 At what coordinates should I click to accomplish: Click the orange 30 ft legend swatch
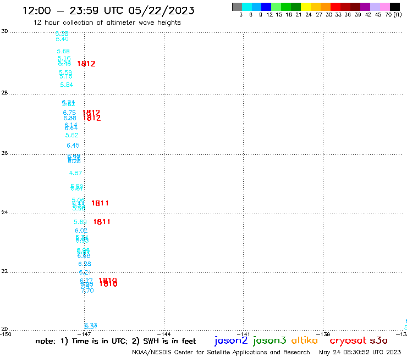point(326,7)
